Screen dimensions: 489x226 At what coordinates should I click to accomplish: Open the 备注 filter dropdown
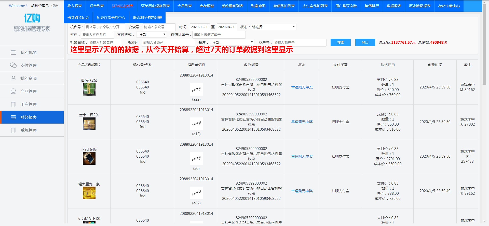(x=232, y=42)
